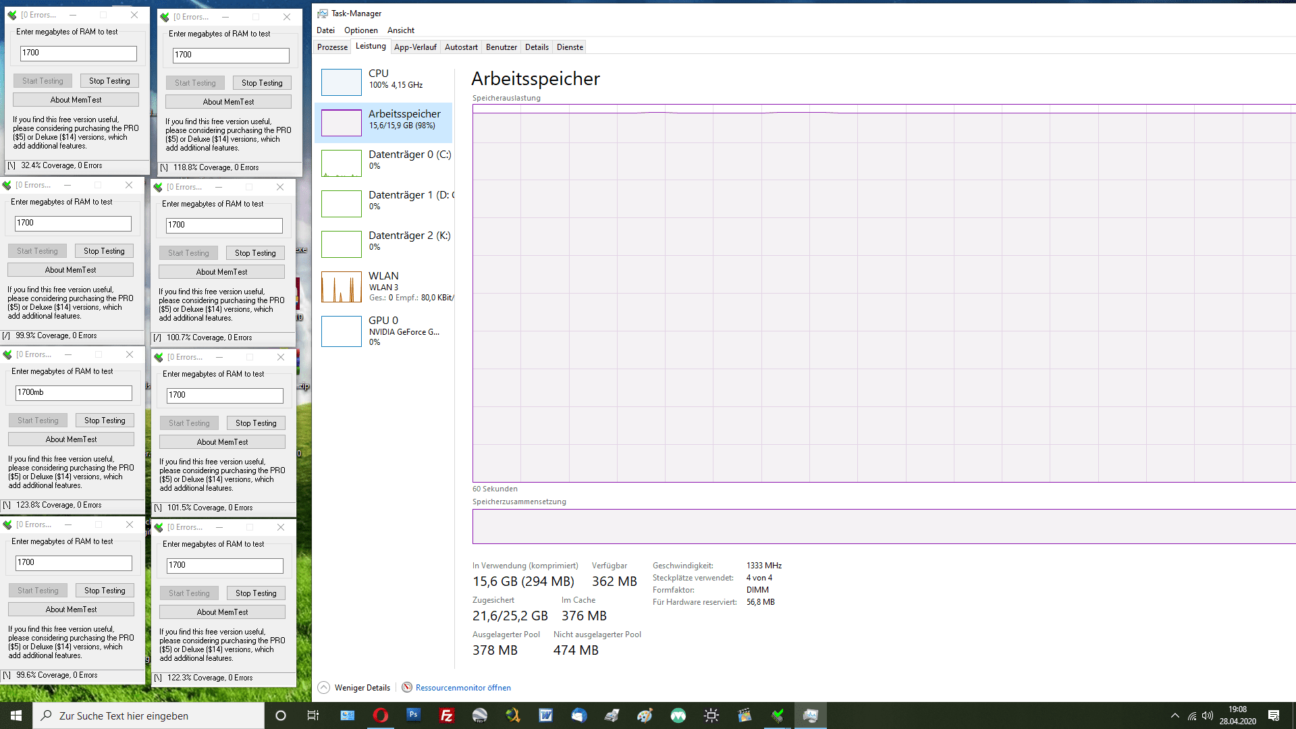Select WLAN in performance sidebar
The height and width of the screenshot is (729, 1296).
383,286
